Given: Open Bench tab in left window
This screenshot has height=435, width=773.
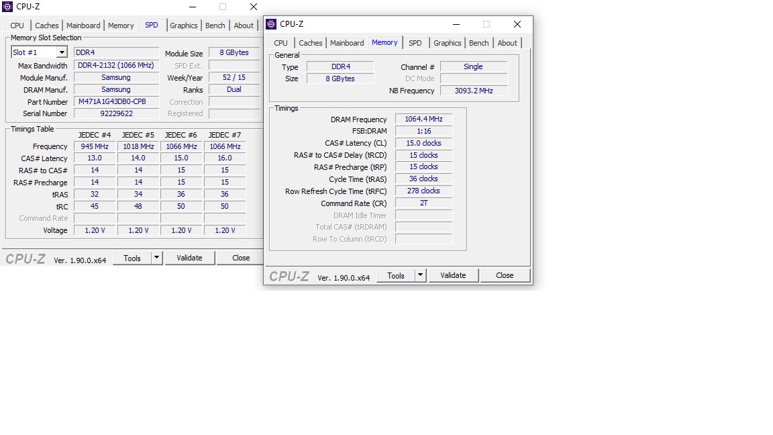Looking at the screenshot, I should (x=215, y=26).
